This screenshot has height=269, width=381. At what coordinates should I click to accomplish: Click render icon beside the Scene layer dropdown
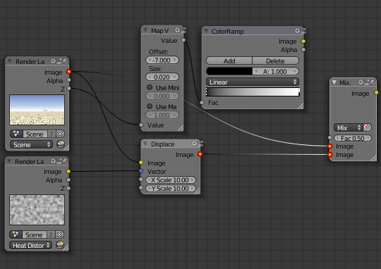[60, 144]
